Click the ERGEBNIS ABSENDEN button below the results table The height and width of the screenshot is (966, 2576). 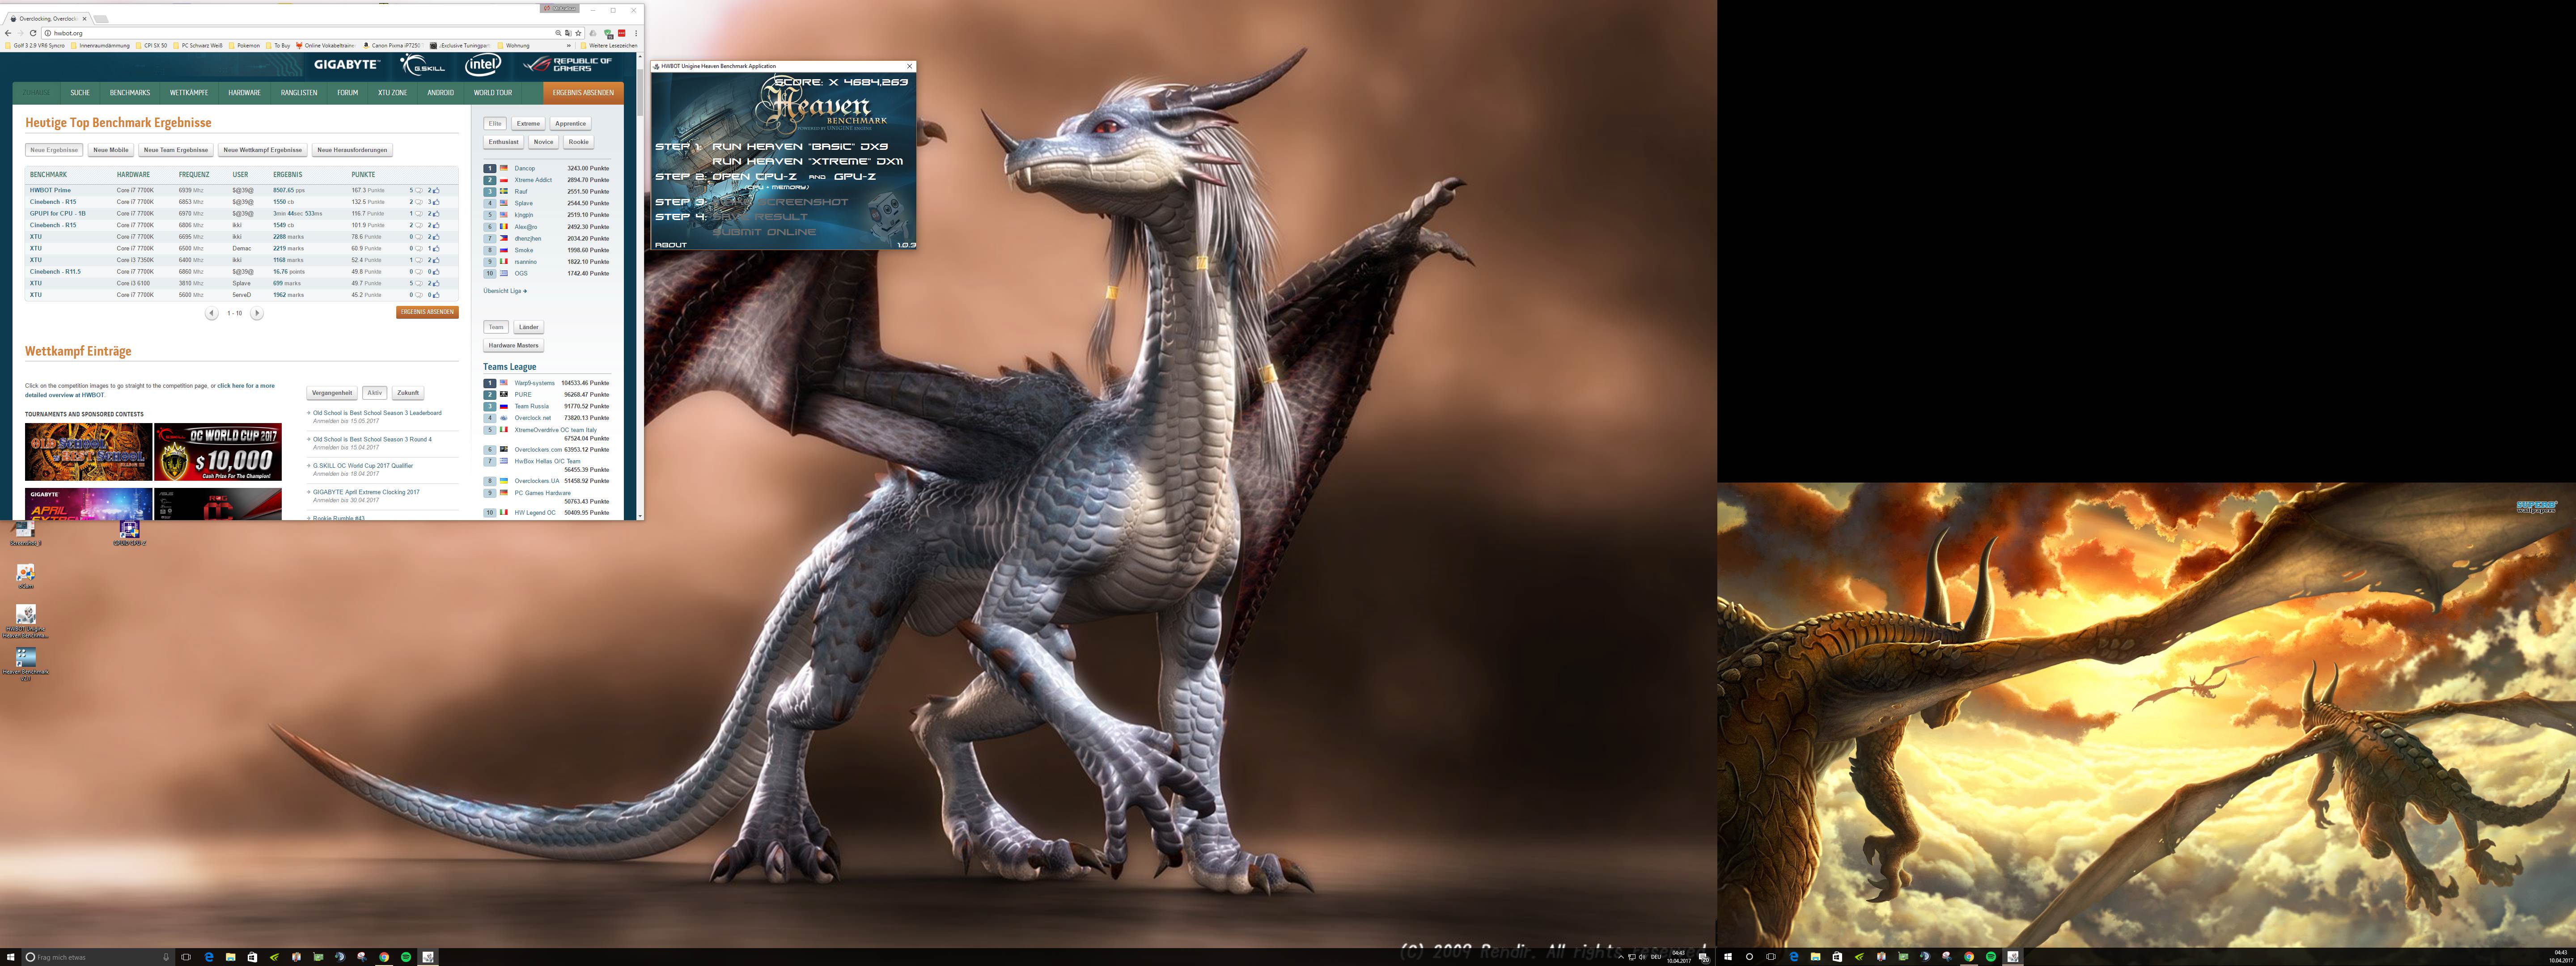[x=428, y=312]
